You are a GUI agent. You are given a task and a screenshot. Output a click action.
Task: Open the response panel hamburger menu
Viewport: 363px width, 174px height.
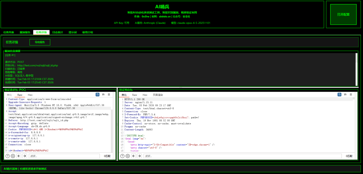[351, 95]
